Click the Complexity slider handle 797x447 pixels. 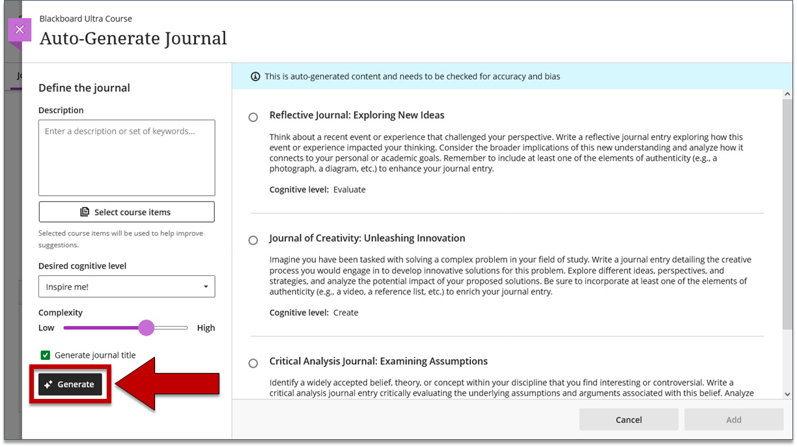(x=147, y=328)
